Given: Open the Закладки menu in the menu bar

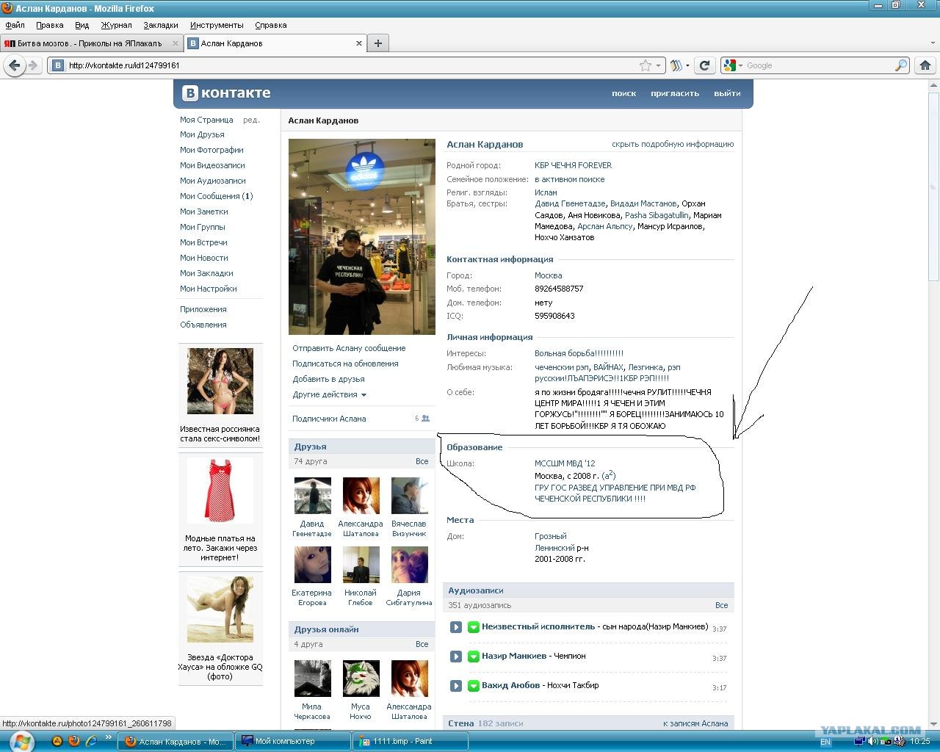Looking at the screenshot, I should coord(160,25).
